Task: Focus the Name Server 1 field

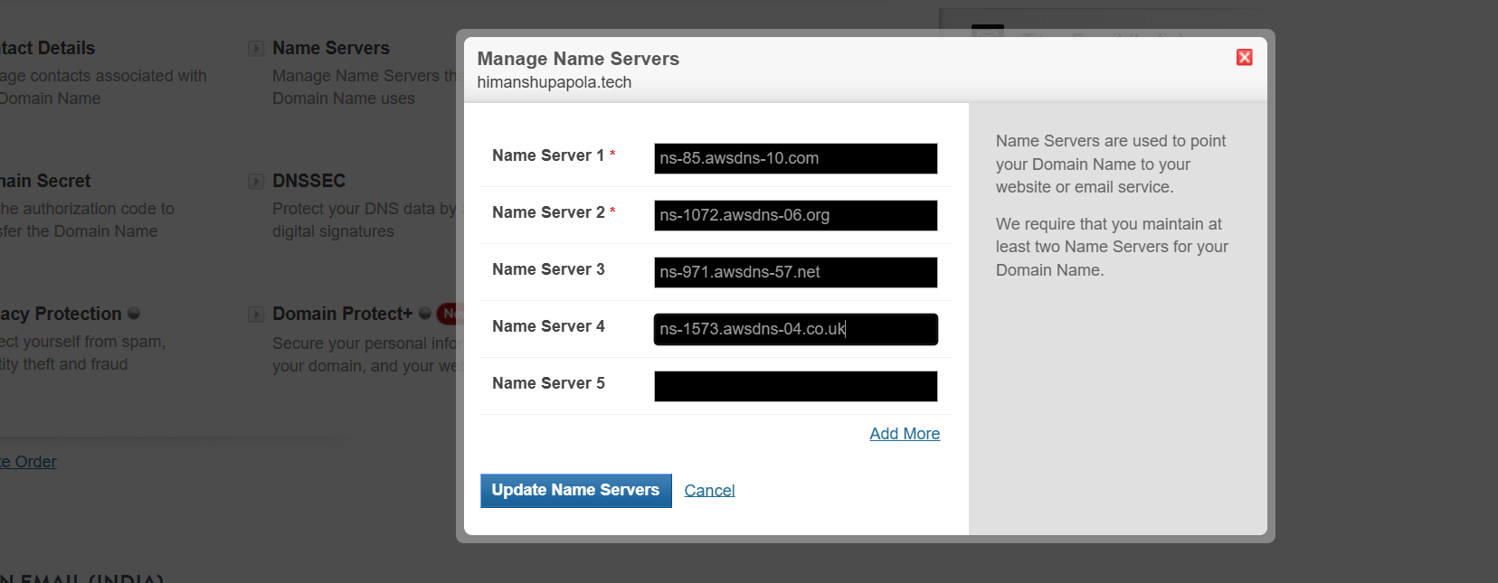Action: 795,158
